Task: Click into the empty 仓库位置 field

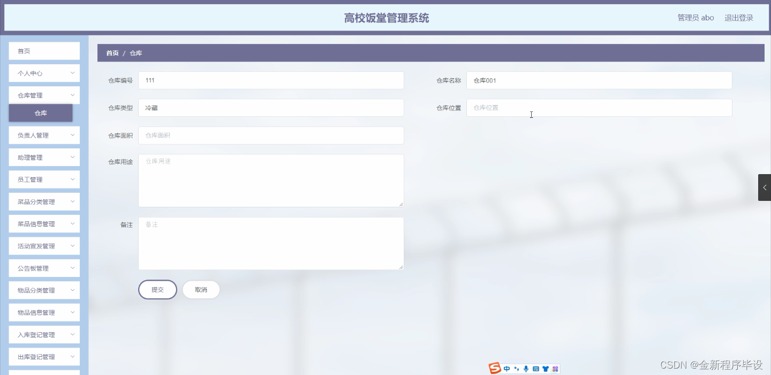Action: coord(599,108)
